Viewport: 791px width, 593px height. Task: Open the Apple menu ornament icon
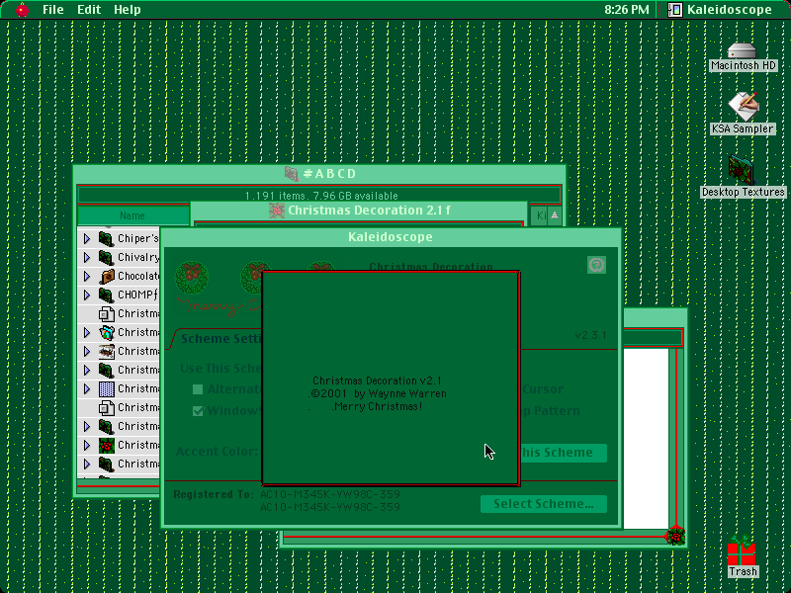[22, 10]
